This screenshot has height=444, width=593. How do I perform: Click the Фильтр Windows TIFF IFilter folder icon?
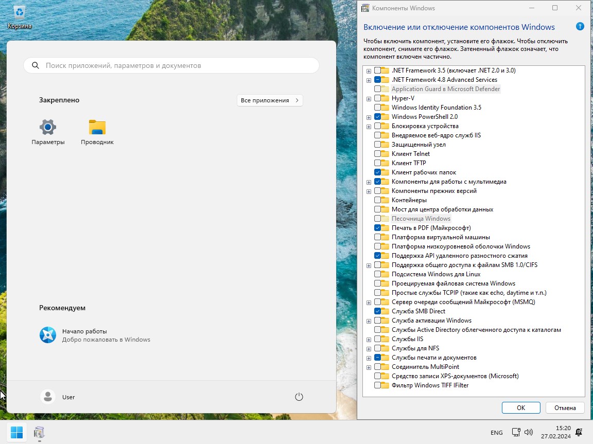pyautogui.click(x=385, y=385)
